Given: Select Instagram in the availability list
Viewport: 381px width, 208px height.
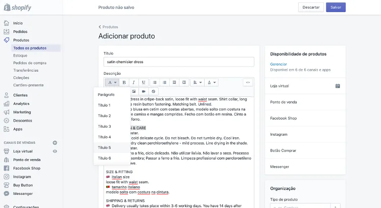Looking at the screenshot, I should coord(305,134).
